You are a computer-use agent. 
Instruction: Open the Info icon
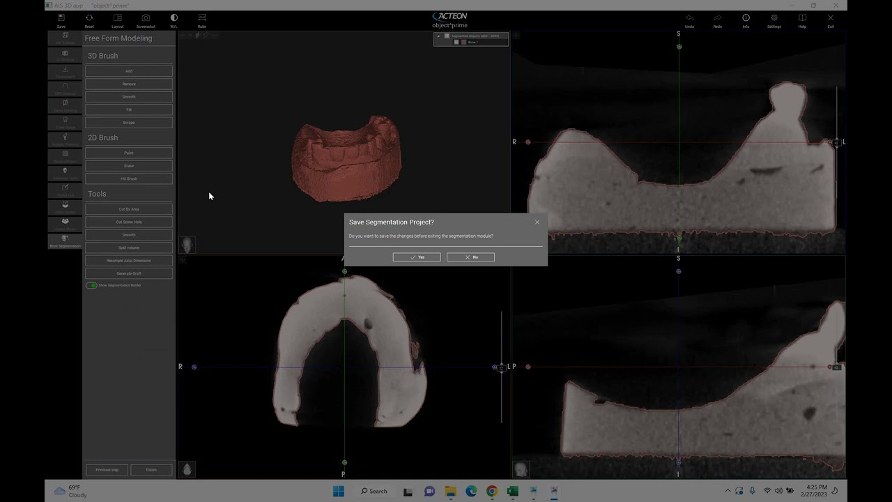pos(746,20)
